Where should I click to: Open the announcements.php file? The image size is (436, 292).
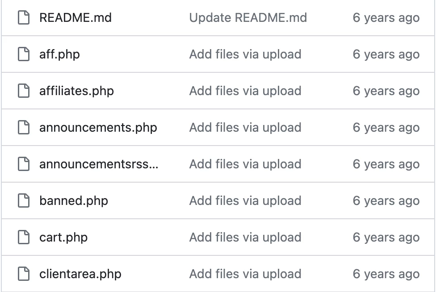pyautogui.click(x=98, y=127)
